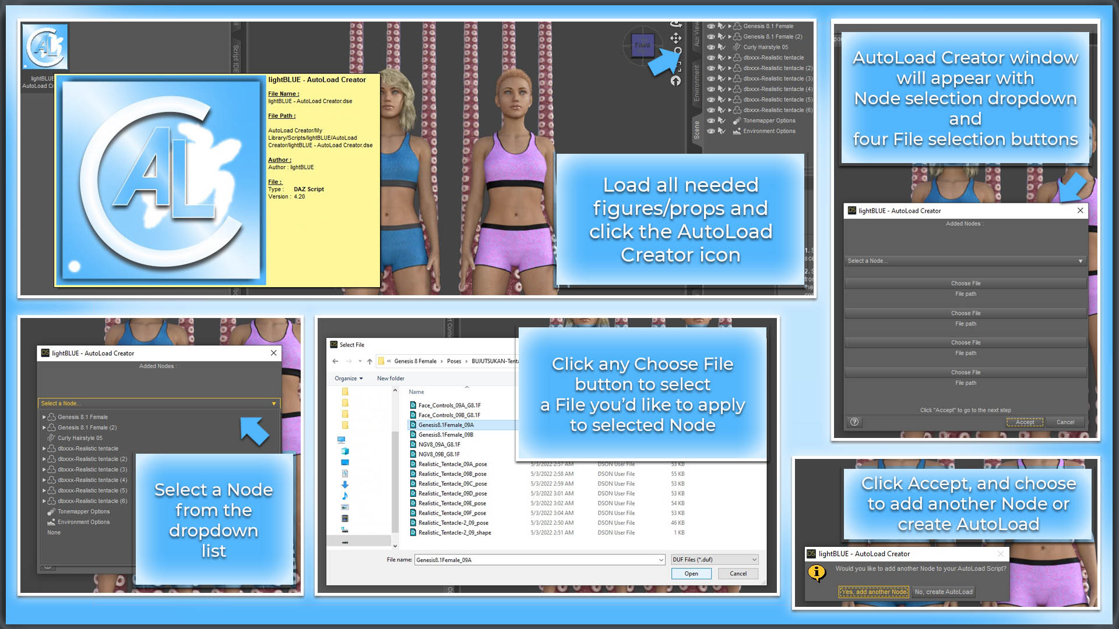Image resolution: width=1119 pixels, height=629 pixels.
Task: Open the closed Select a Node dropdown above Choose File
Action: 965,261
